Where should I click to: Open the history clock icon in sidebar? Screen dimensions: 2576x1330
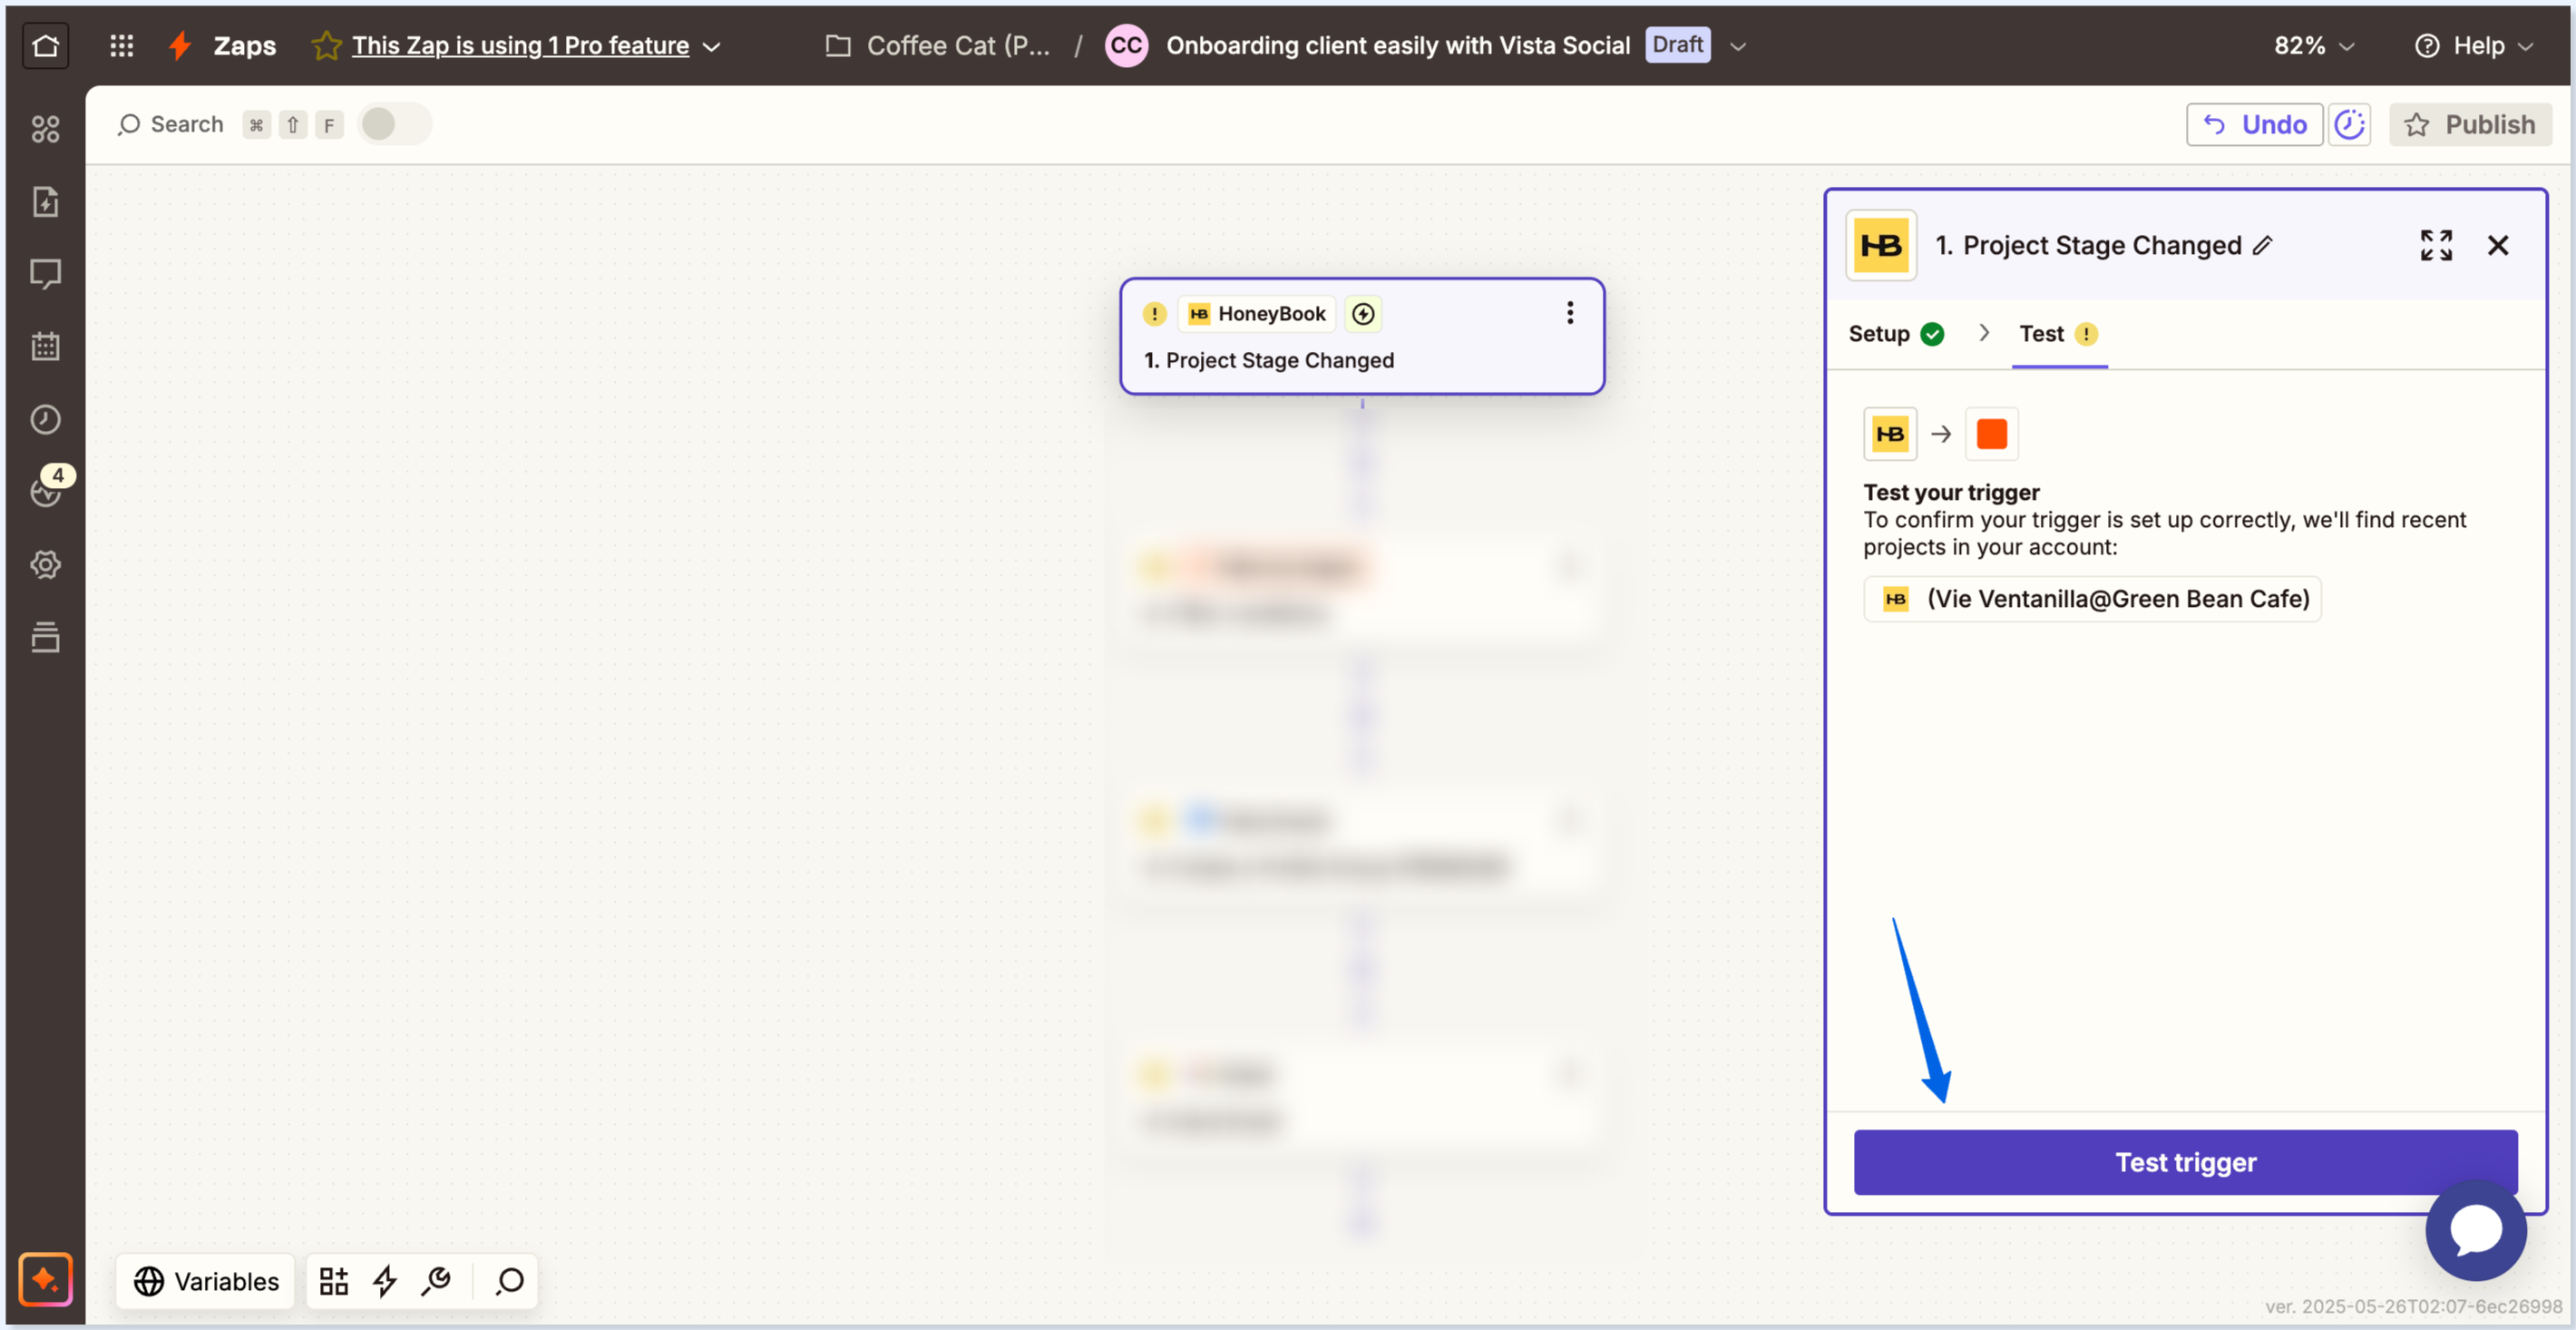(x=45, y=419)
